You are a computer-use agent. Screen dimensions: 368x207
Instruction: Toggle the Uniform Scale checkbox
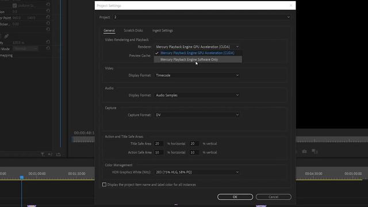click(x=14, y=5)
